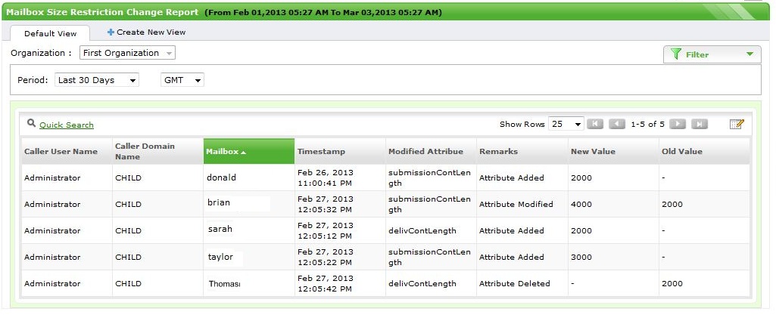Go to first page of results
Viewport: 776px width, 324px height.
(x=595, y=124)
